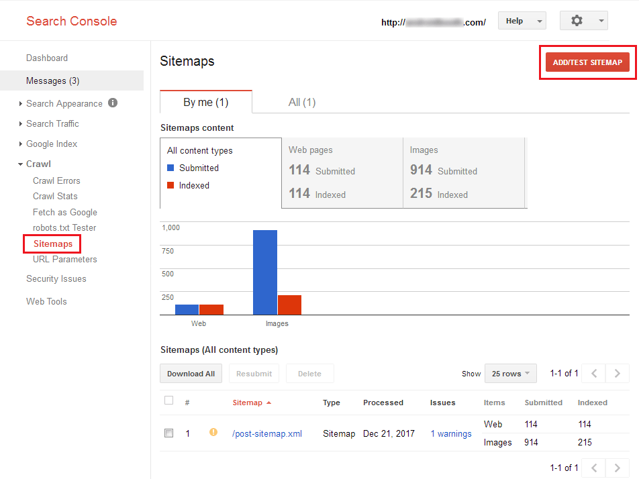Click the blue Web submitted bar
Screen dimensions: 639x479
coord(187,309)
